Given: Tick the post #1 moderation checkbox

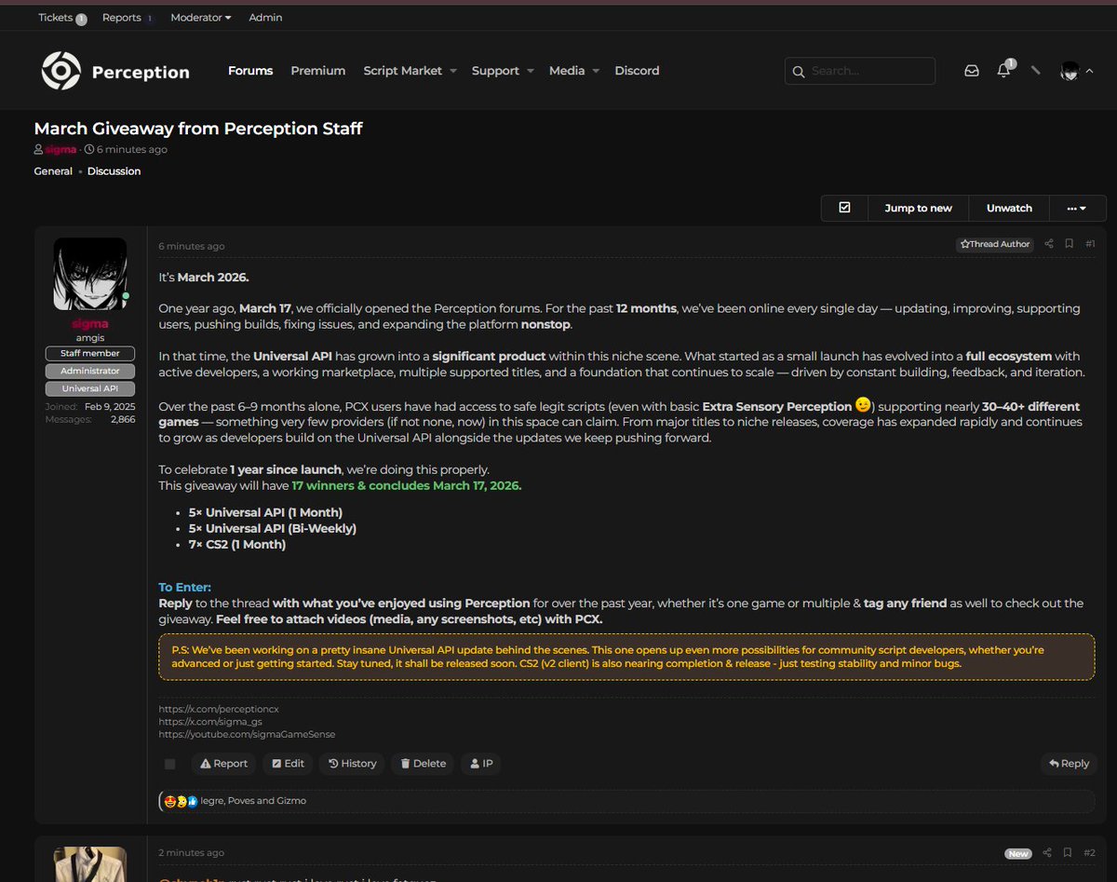Looking at the screenshot, I should [x=169, y=764].
